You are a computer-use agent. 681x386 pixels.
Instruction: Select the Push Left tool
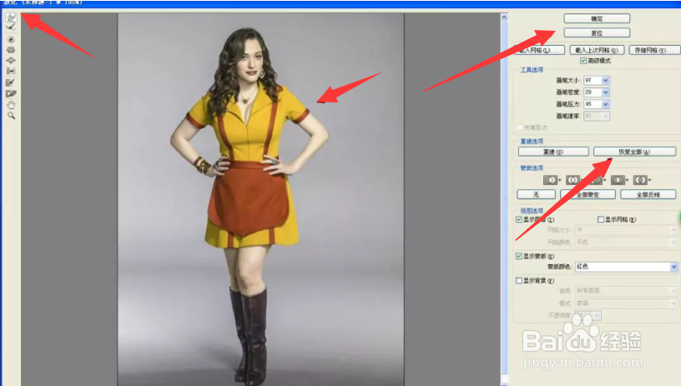click(x=12, y=71)
